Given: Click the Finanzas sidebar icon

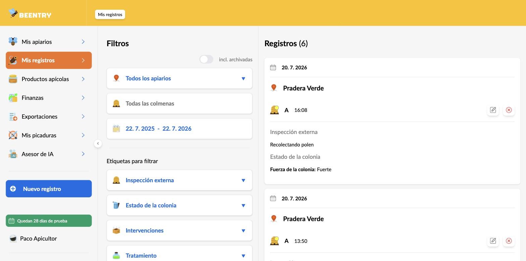Looking at the screenshot, I should (x=13, y=98).
